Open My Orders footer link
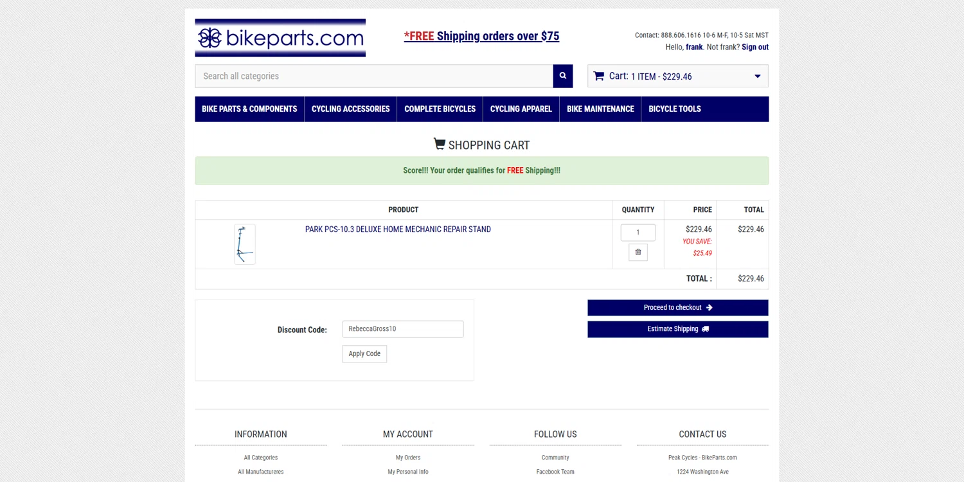 408,458
